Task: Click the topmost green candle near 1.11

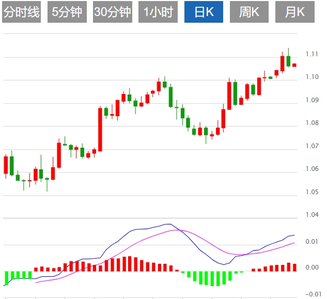Action: pos(288,60)
